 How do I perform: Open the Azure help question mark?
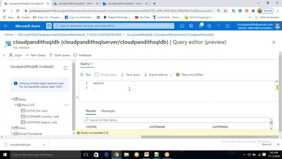pos(218,26)
